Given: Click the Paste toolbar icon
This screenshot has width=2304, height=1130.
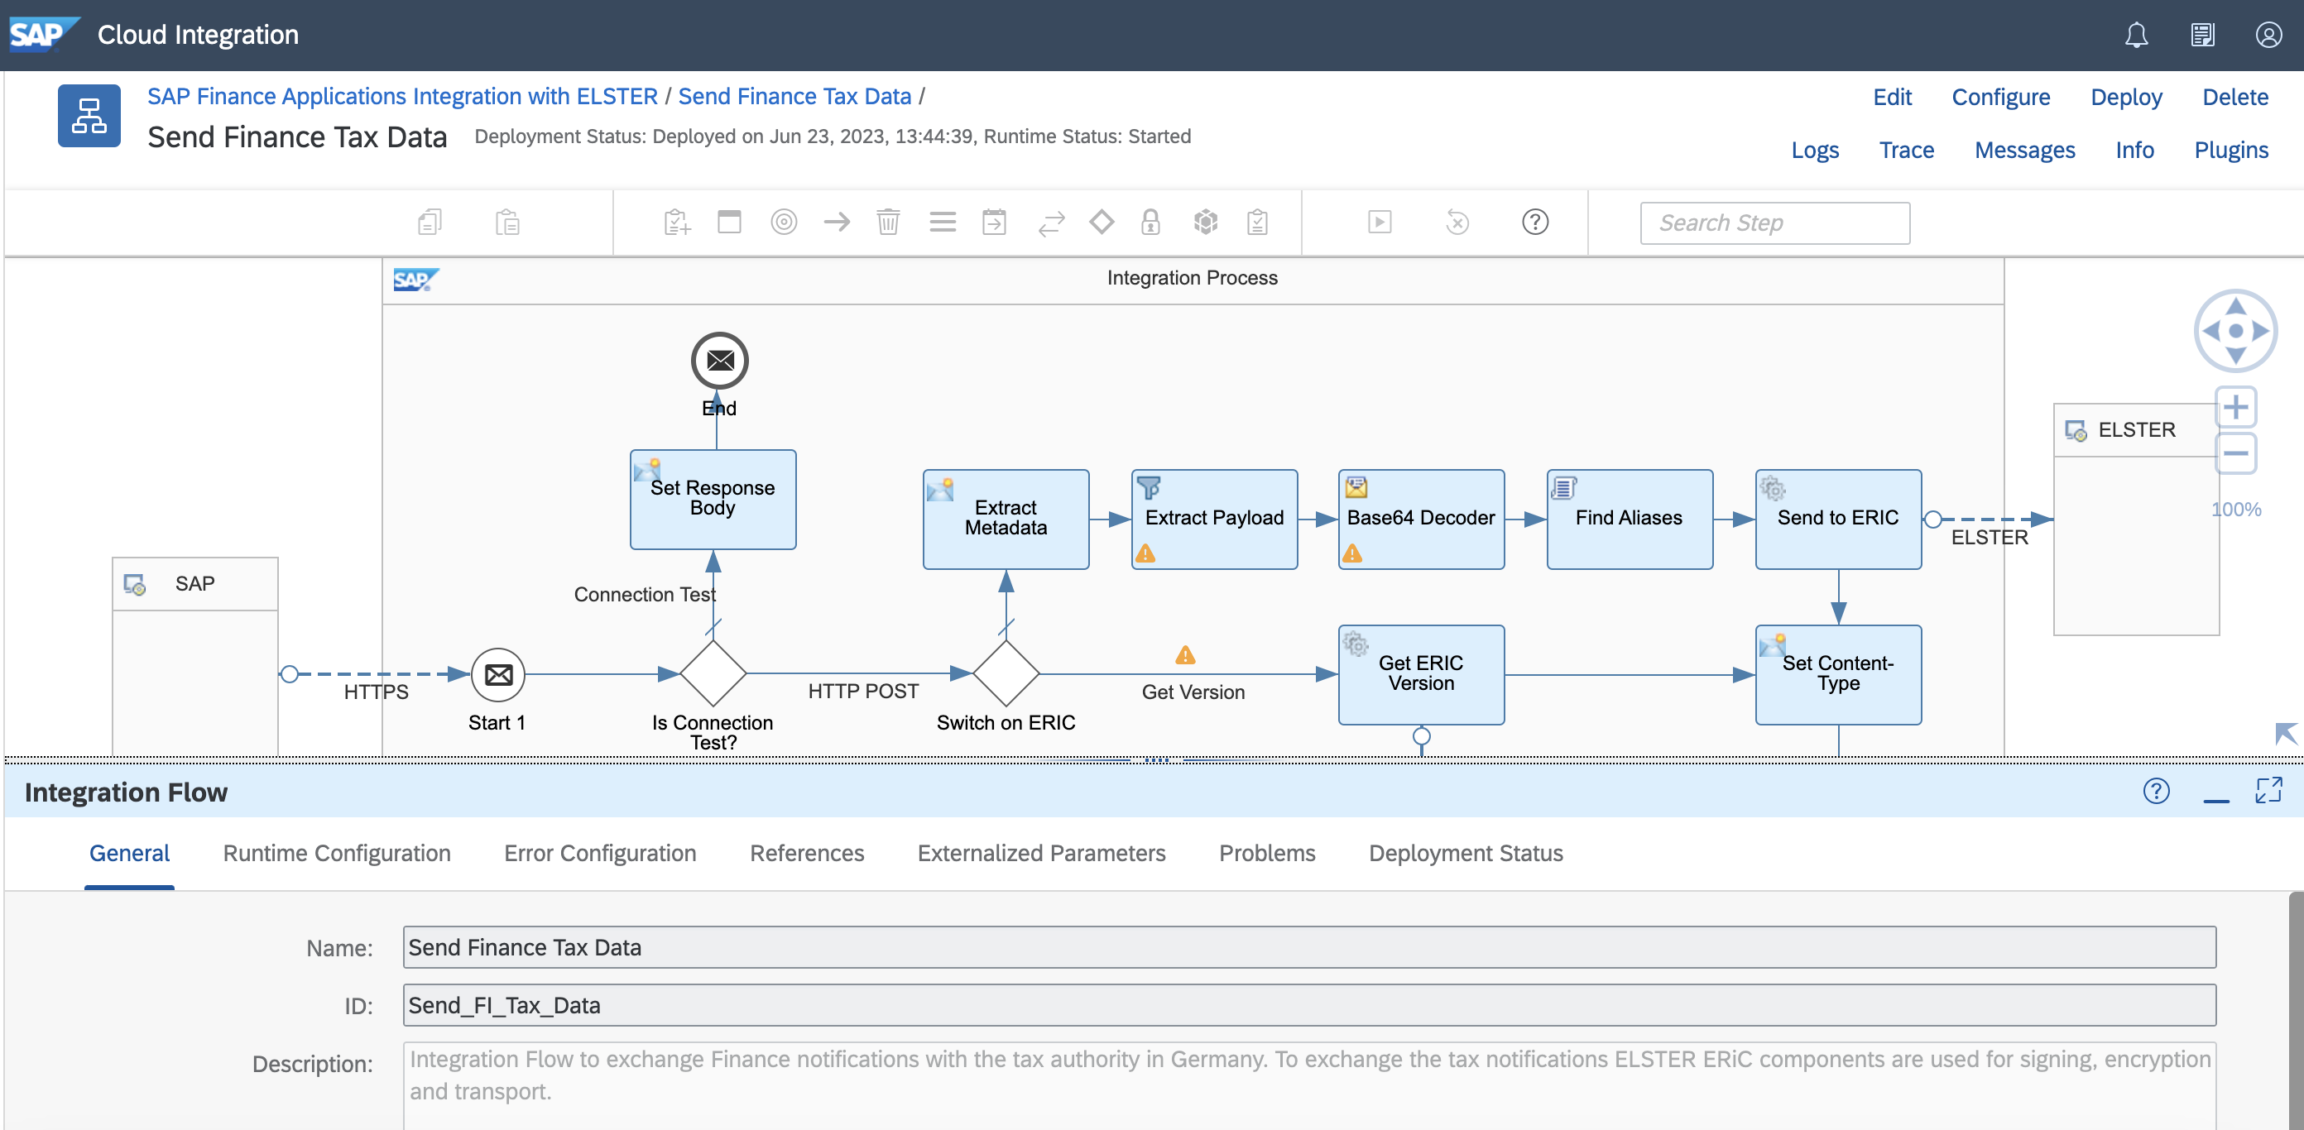Looking at the screenshot, I should [x=507, y=222].
